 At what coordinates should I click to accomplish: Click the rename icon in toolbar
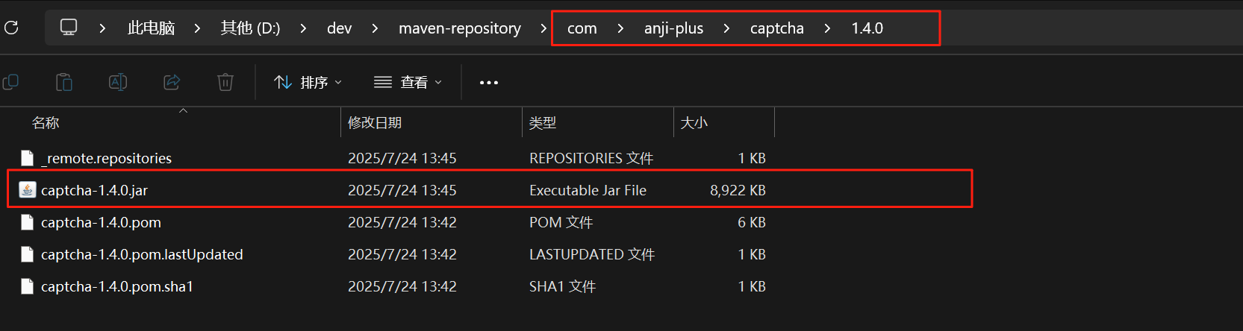[x=118, y=82]
